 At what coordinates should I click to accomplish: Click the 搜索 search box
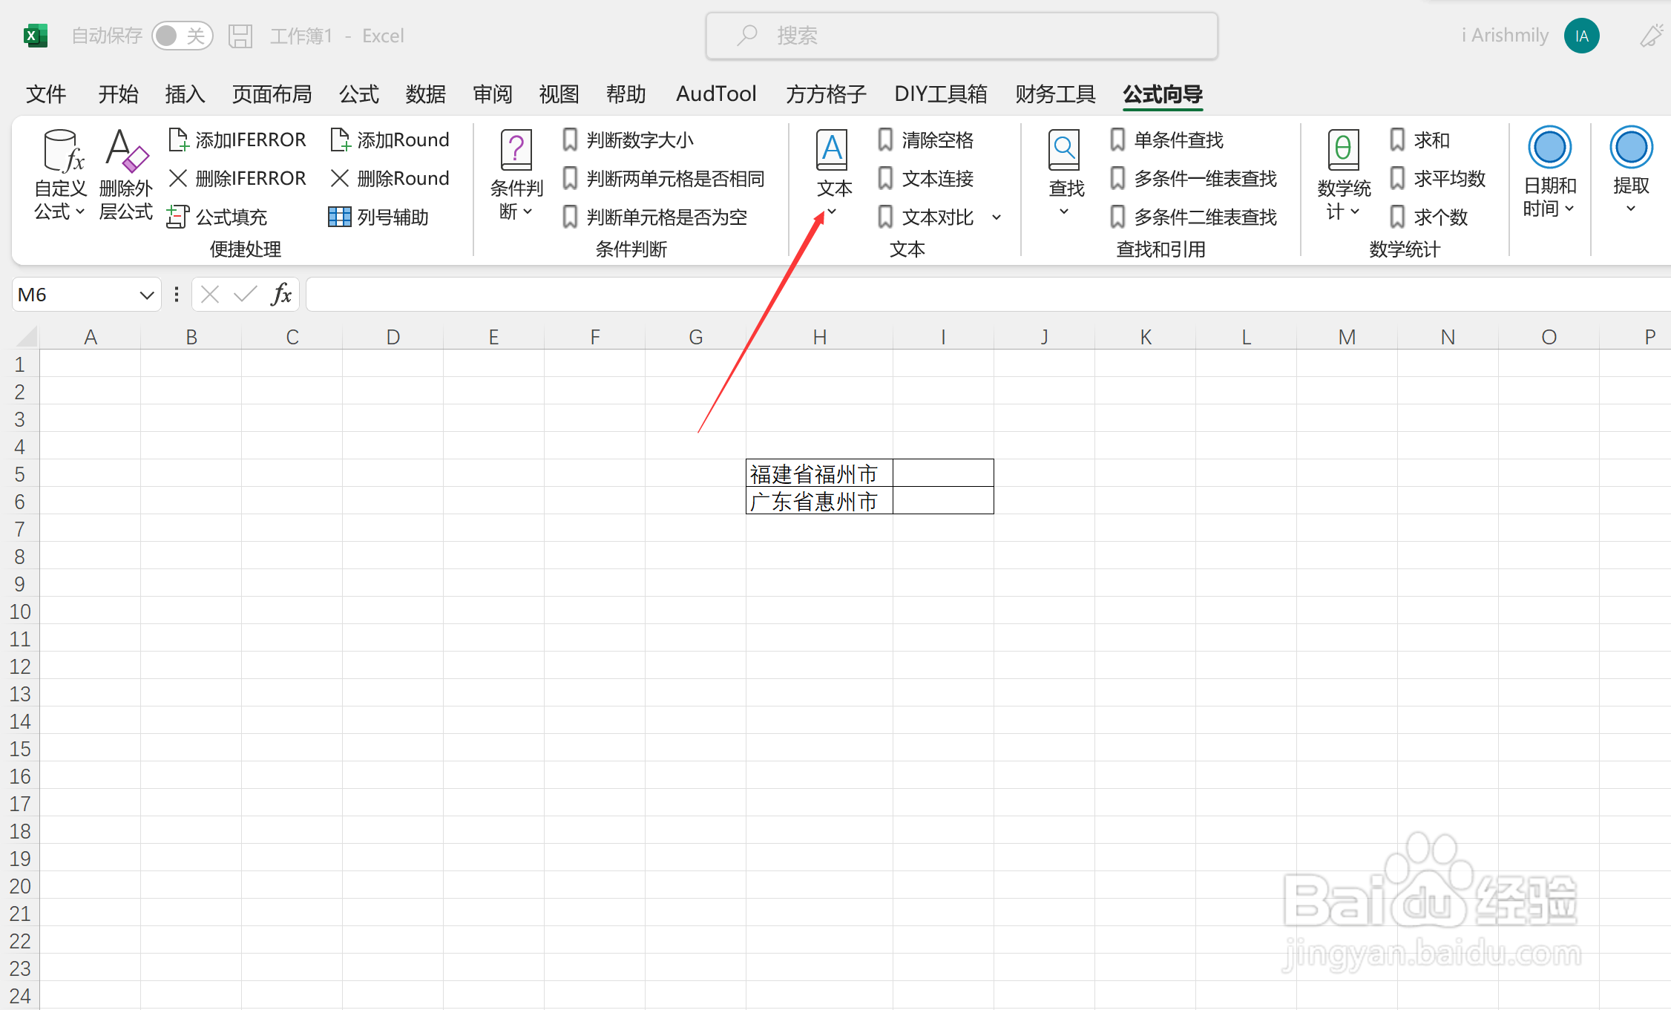[x=962, y=36]
